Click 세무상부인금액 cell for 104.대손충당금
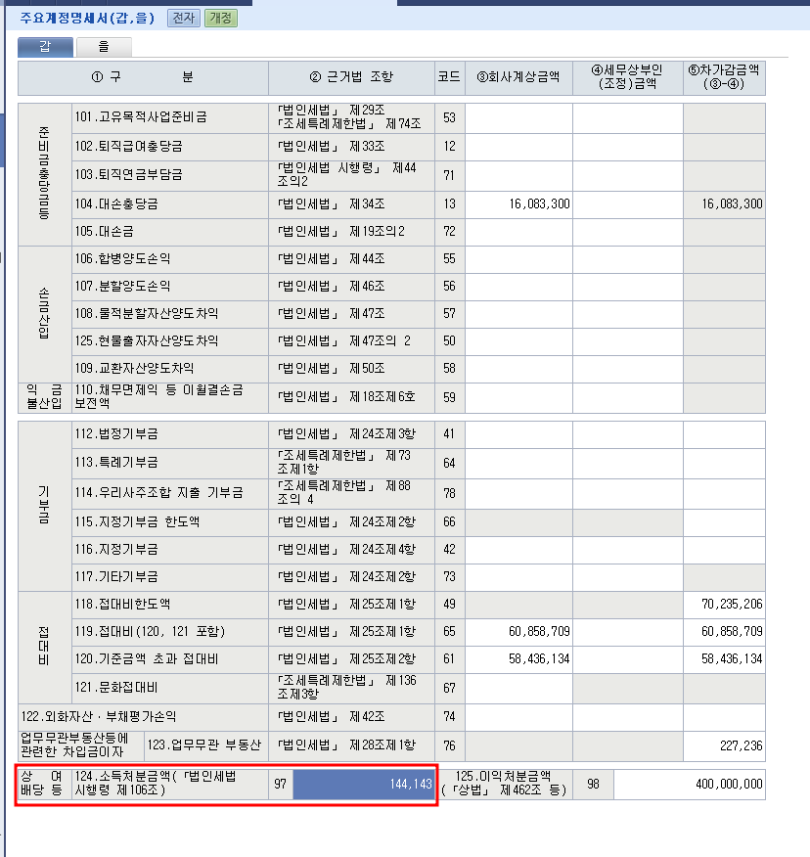 (627, 204)
